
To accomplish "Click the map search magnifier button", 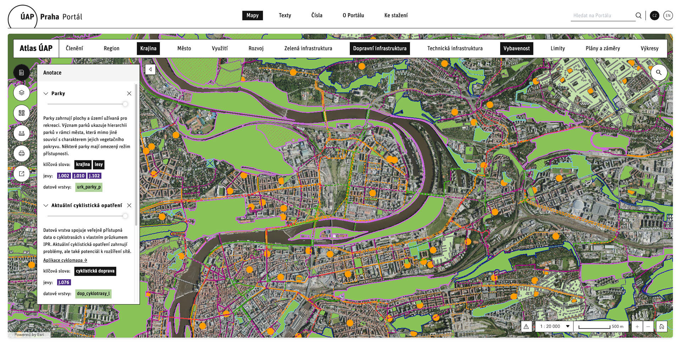I will pos(659,73).
